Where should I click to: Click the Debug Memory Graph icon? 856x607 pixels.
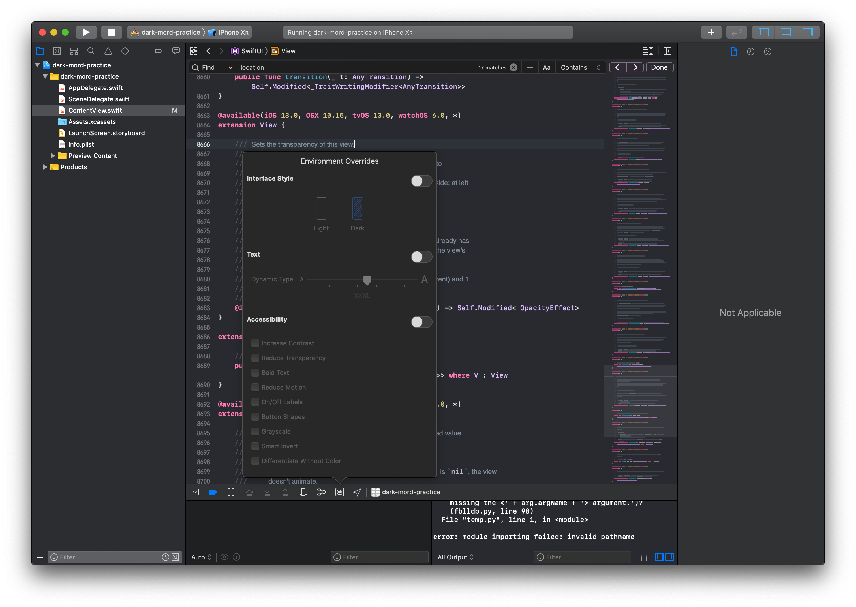coord(321,492)
